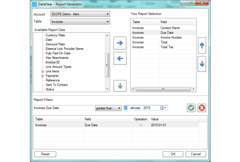
Task: Delete filter with red X button
Action: pyautogui.click(x=202, y=108)
